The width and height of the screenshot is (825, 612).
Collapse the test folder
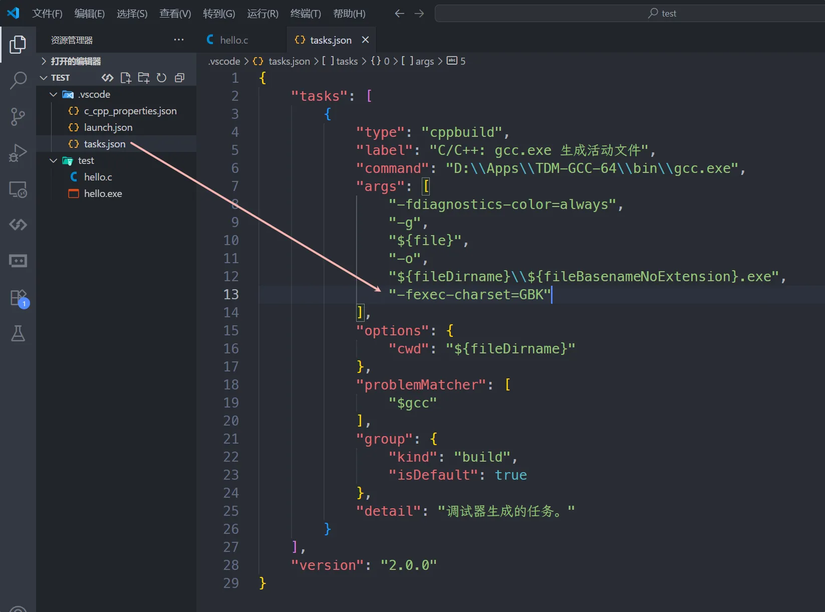(54, 161)
